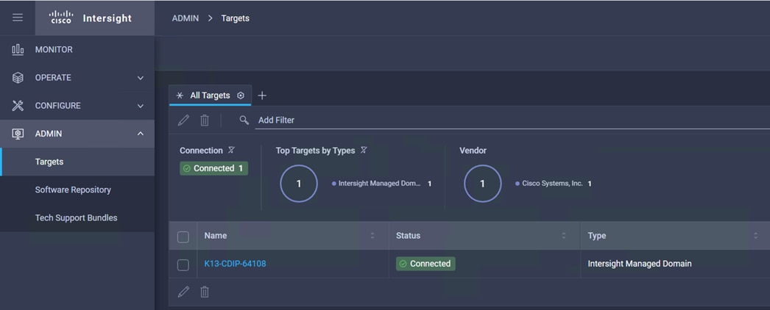The width and height of the screenshot is (770, 310).
Task: Click the Name column header
Action: [216, 236]
